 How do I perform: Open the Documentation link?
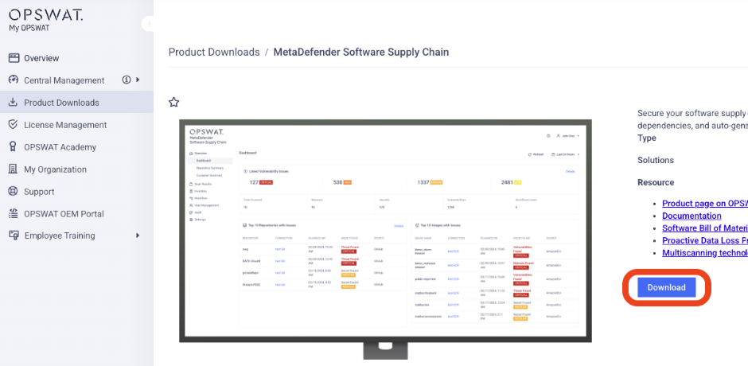[x=692, y=216]
